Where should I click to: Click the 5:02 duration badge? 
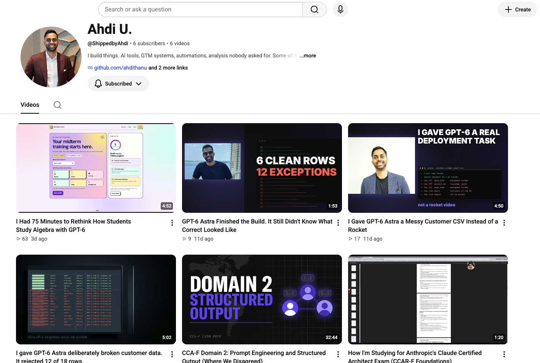(167, 338)
